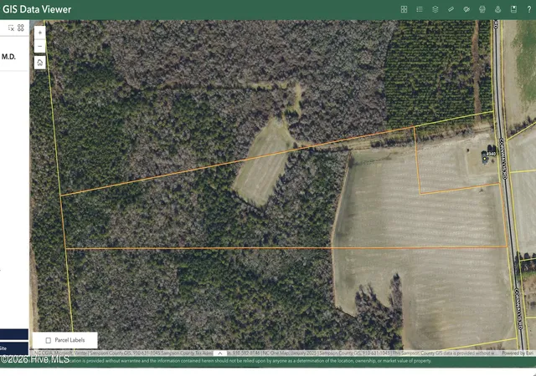Viewport: 536px width, 376px height.
Task: Click the yellow 8940 address point marker
Action: pos(484,159)
